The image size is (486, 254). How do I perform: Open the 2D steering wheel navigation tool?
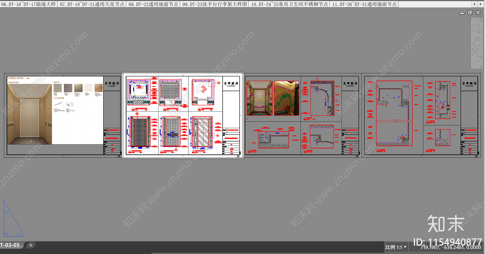point(476,29)
